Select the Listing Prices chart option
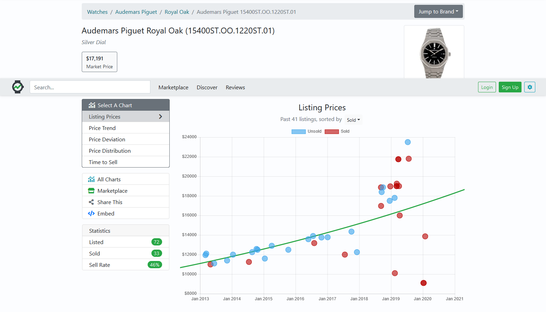 pyautogui.click(x=126, y=117)
